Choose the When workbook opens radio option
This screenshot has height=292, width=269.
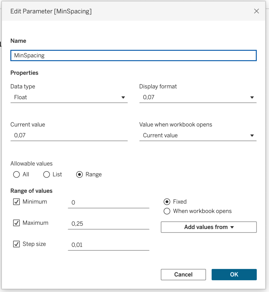coord(167,211)
